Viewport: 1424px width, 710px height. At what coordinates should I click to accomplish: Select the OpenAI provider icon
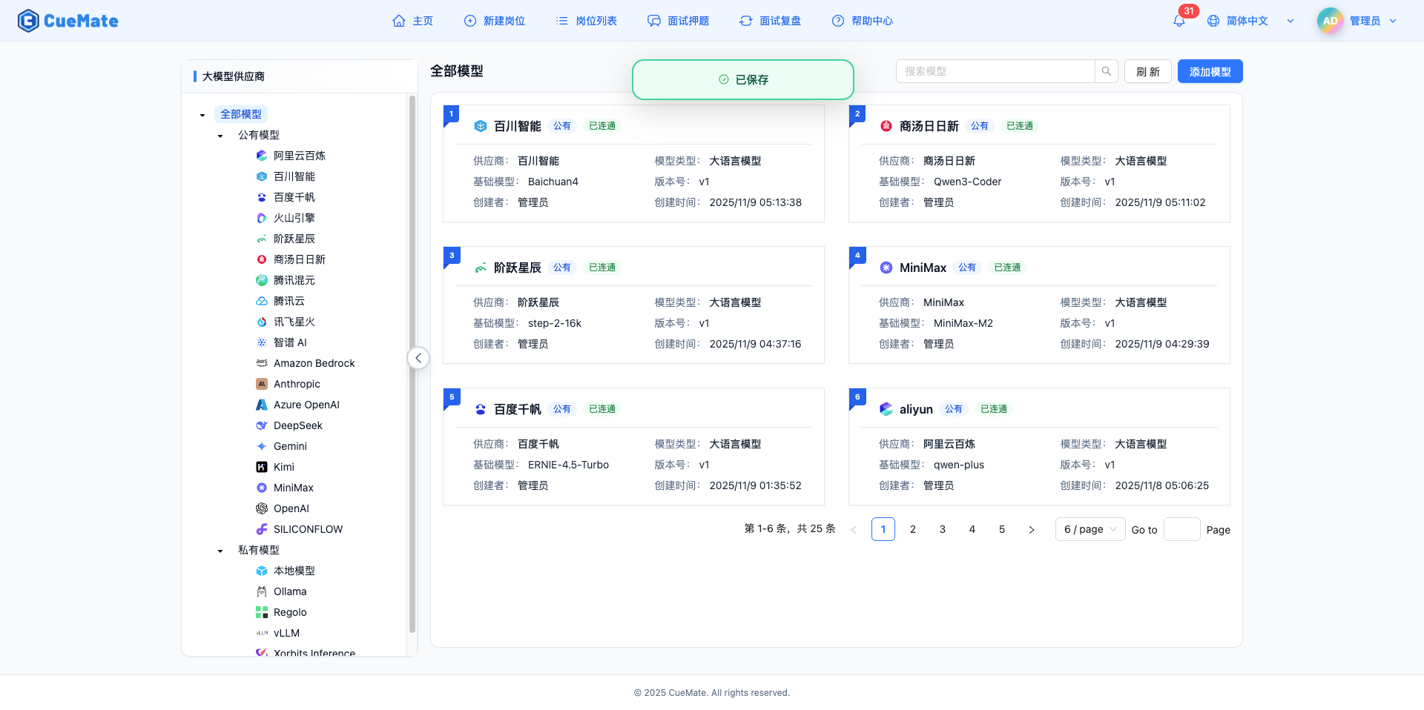point(261,508)
